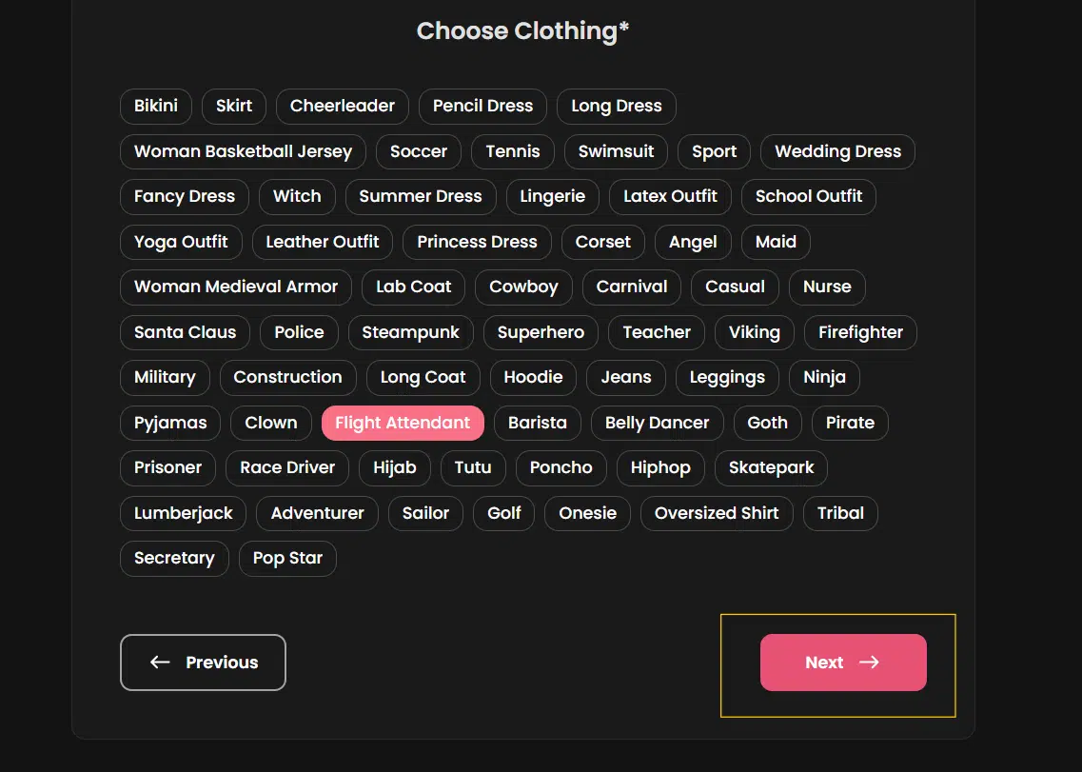
Task: Select the Cheerleader outfit
Action: (x=342, y=106)
